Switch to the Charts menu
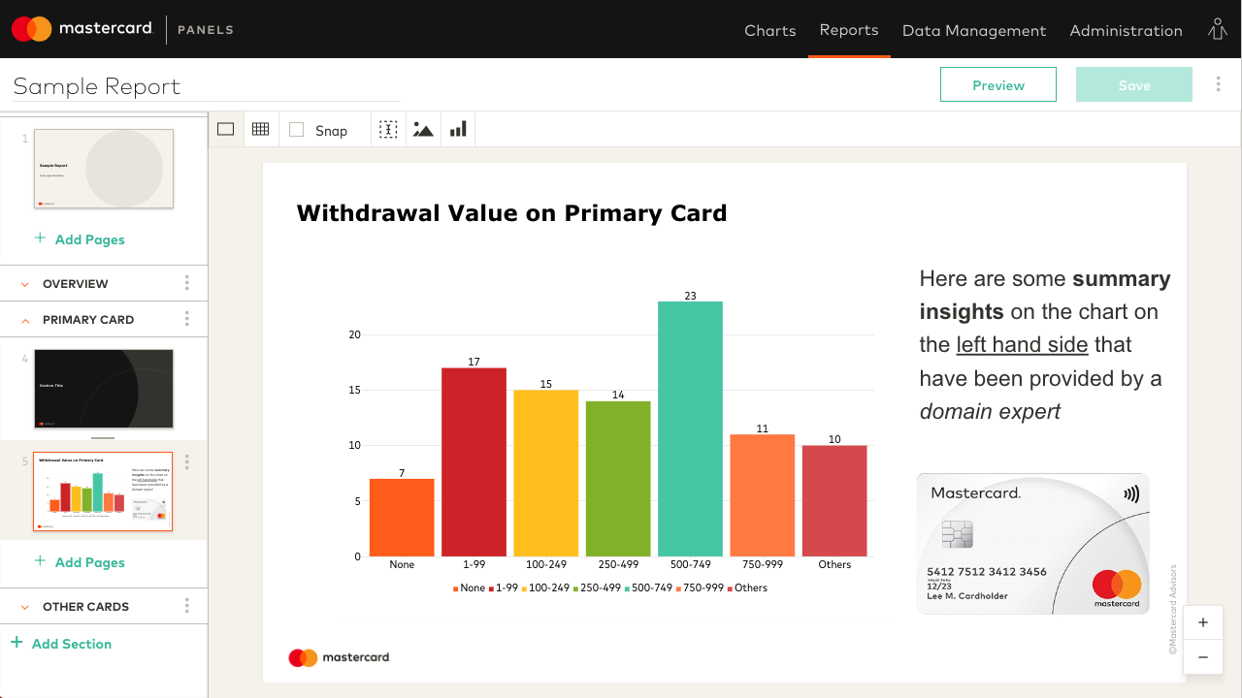Screen dimensions: 1242x698 point(769,30)
